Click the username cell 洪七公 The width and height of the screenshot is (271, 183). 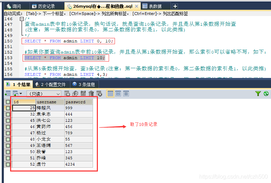coord(50,120)
